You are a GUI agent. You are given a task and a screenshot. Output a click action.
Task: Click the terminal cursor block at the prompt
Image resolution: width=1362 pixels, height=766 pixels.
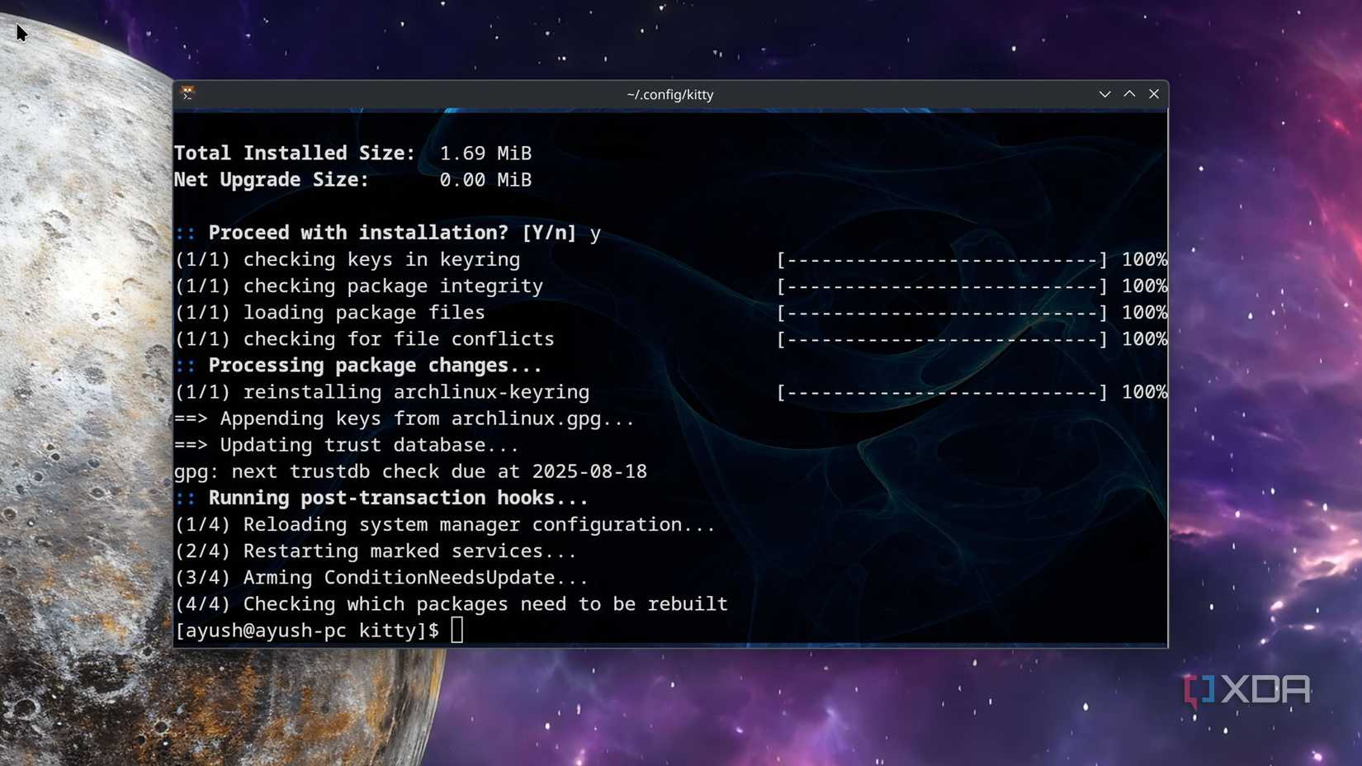tap(457, 630)
